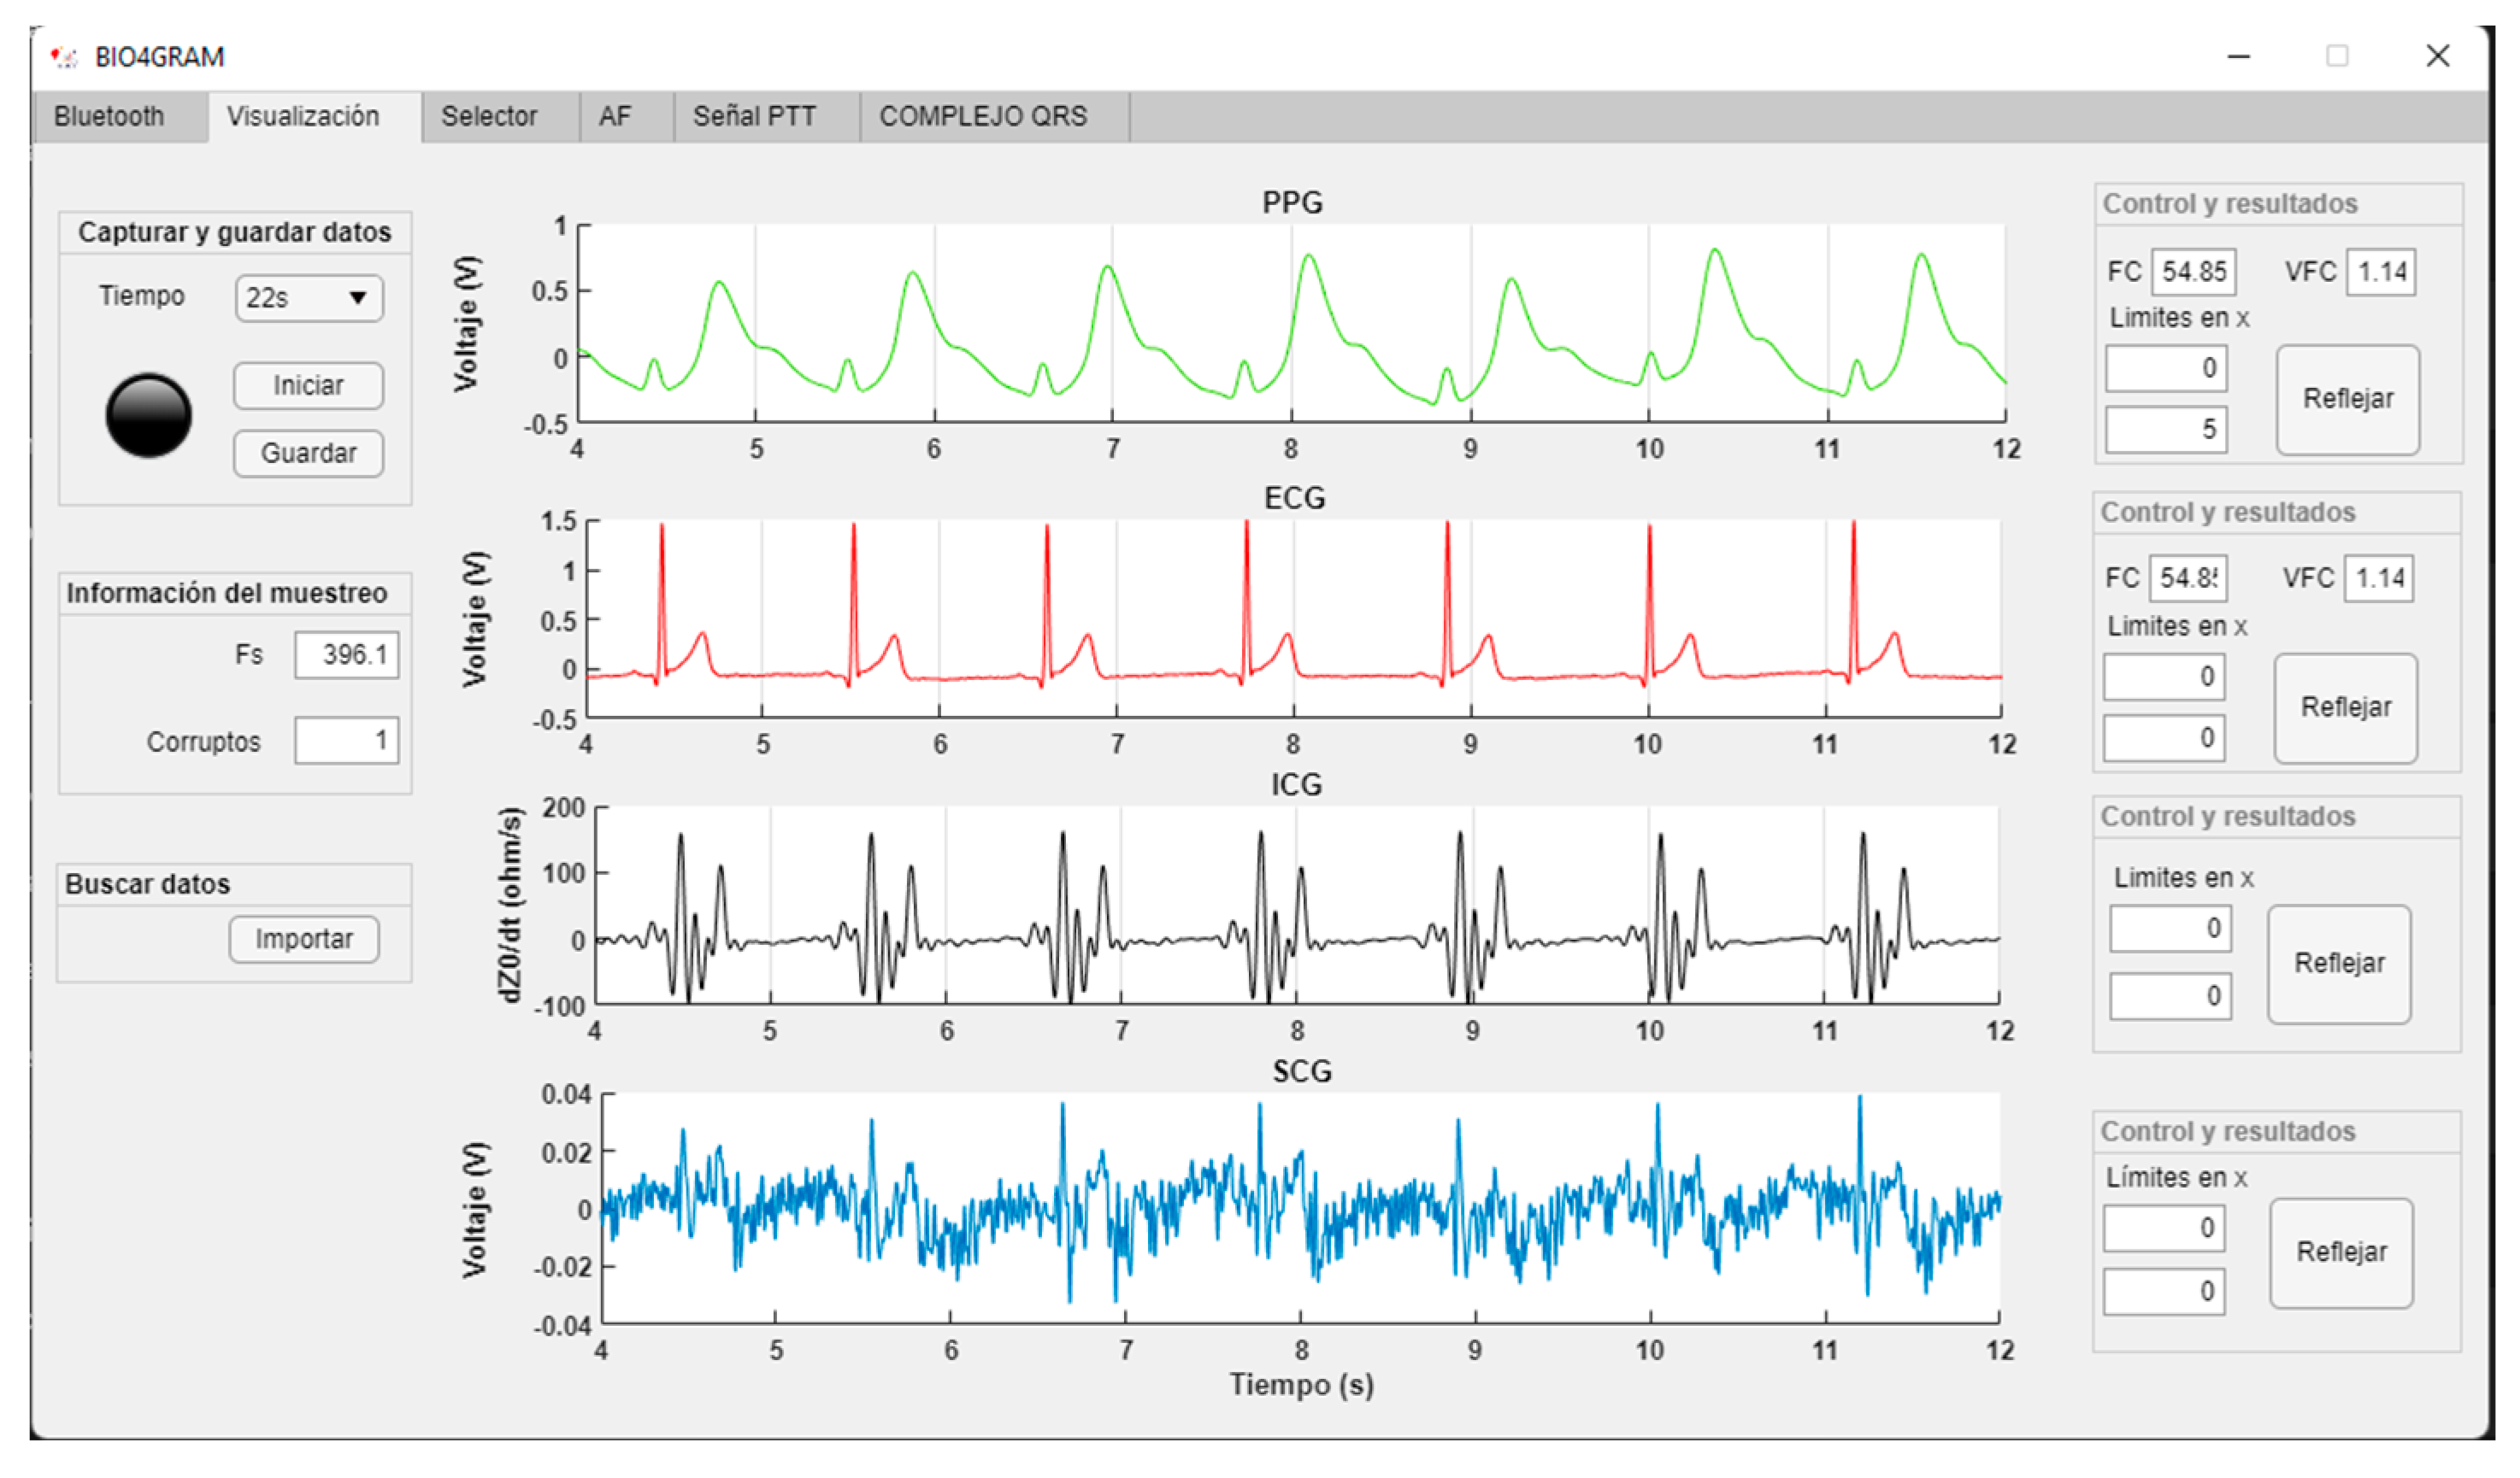Click the Guardar button
The image size is (2520, 1478).
308,454
